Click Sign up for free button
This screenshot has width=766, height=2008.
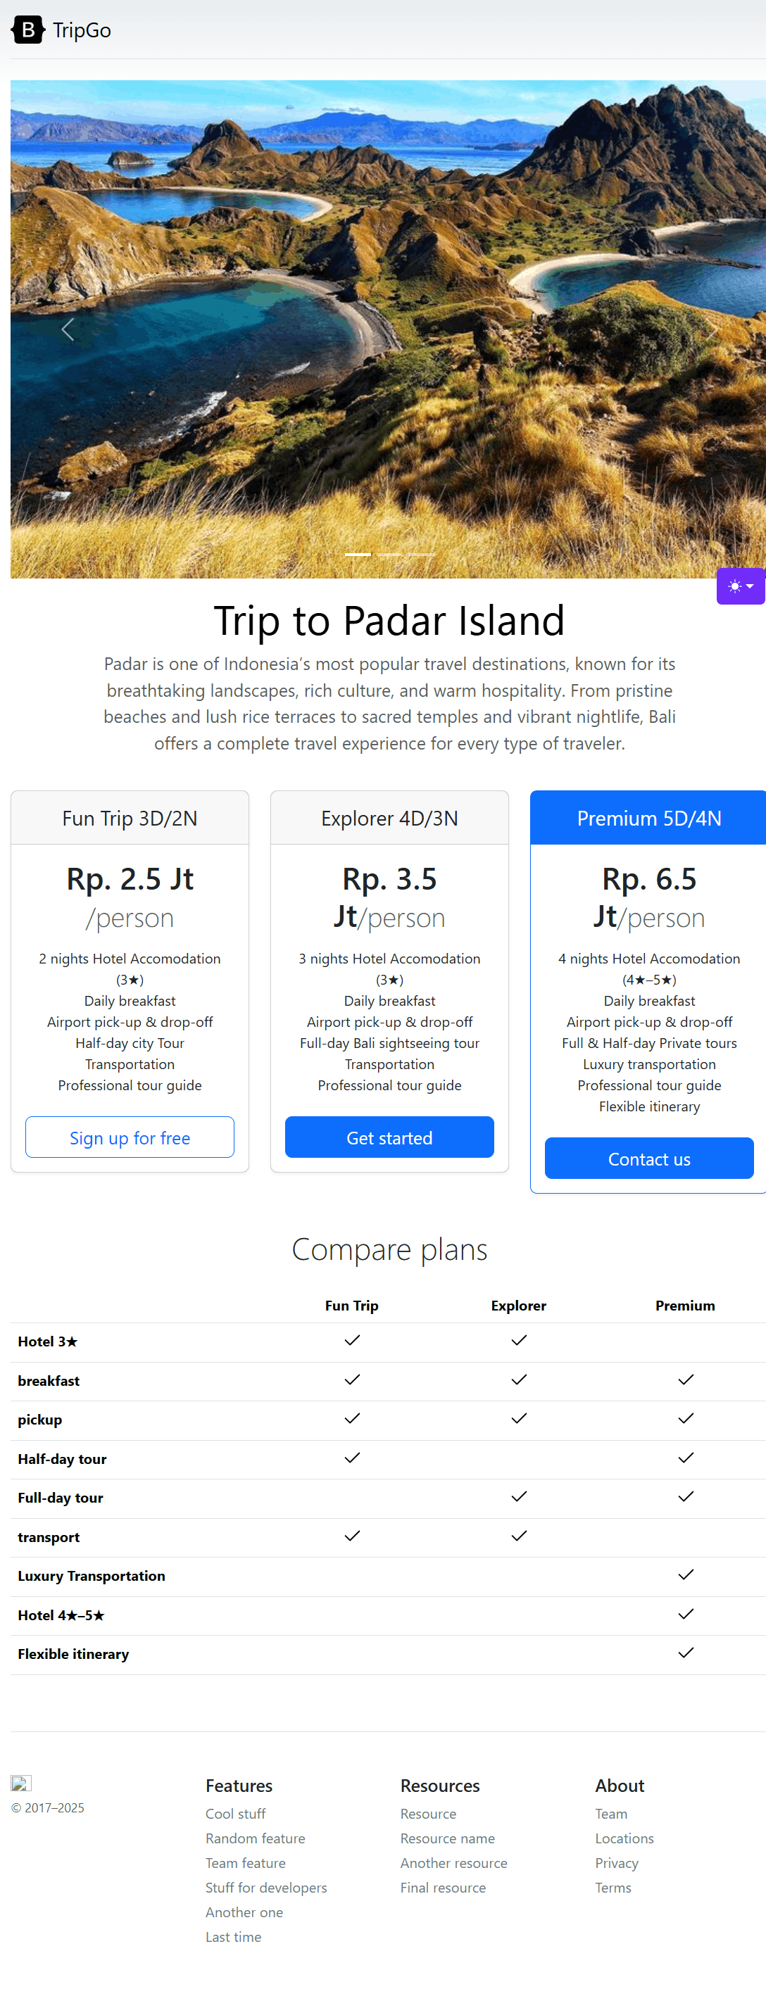coord(130,1137)
